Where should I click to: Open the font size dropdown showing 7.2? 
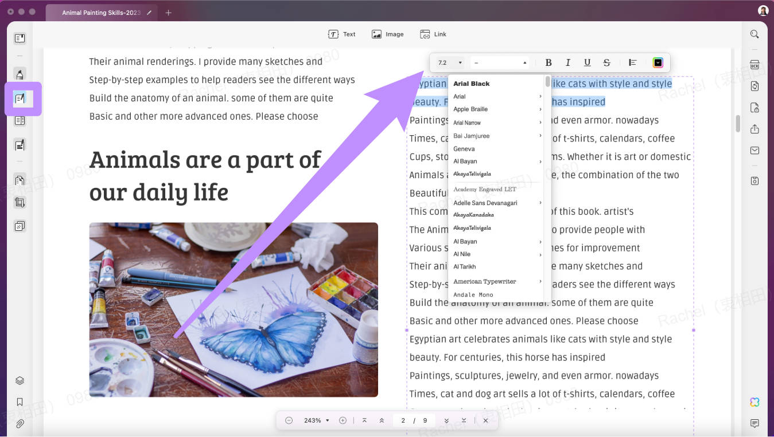coord(450,62)
